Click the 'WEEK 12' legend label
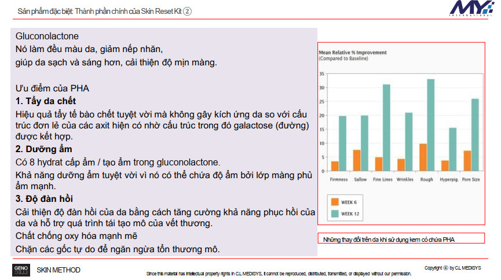Screen dimensions: 501x280 coord(350,213)
